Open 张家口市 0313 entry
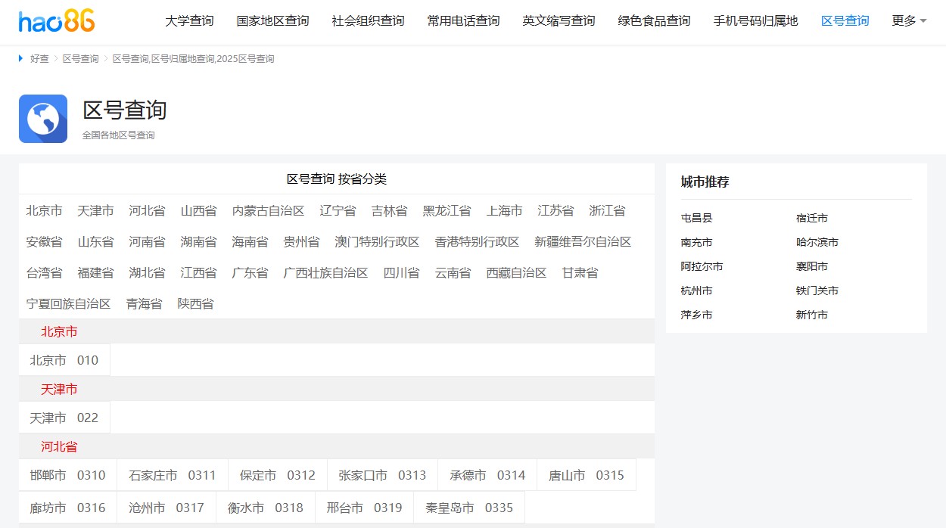 (382, 475)
